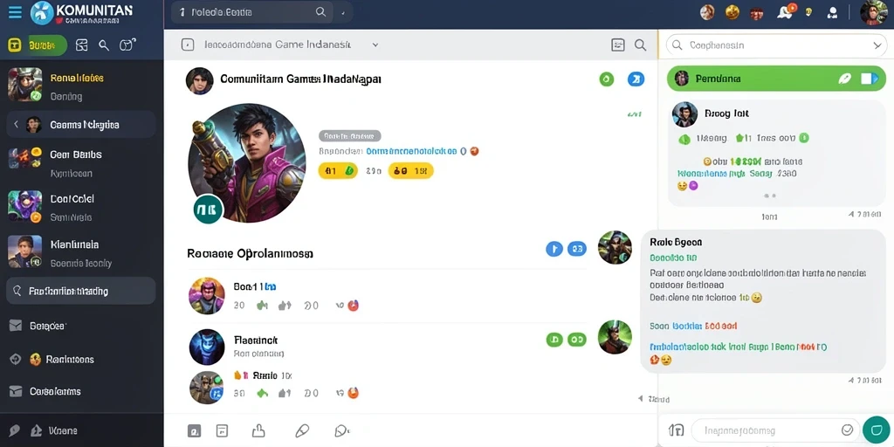Focus the right panel search field
The image size is (894, 447).
coord(776,45)
